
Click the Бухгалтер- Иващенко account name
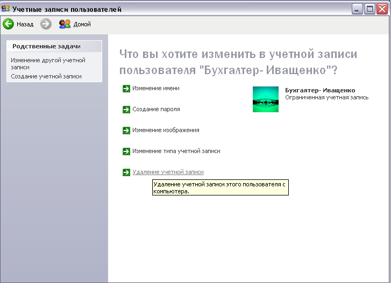click(x=320, y=90)
